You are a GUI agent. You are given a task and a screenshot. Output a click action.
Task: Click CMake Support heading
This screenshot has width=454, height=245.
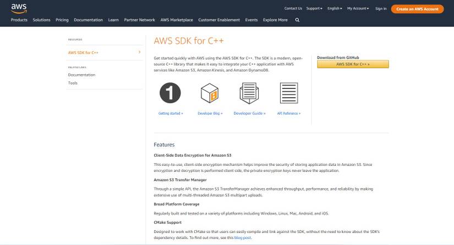[x=167, y=222]
